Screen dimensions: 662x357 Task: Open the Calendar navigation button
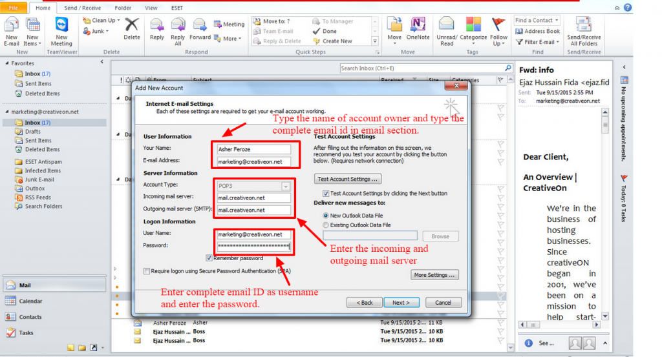point(54,301)
